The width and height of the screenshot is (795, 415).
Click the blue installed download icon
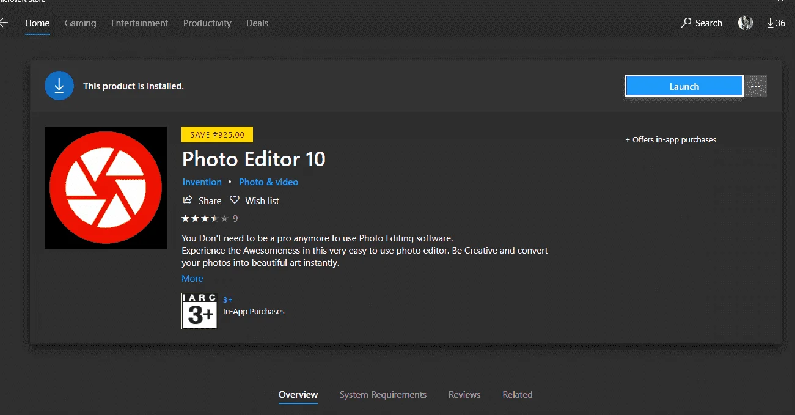pos(59,86)
